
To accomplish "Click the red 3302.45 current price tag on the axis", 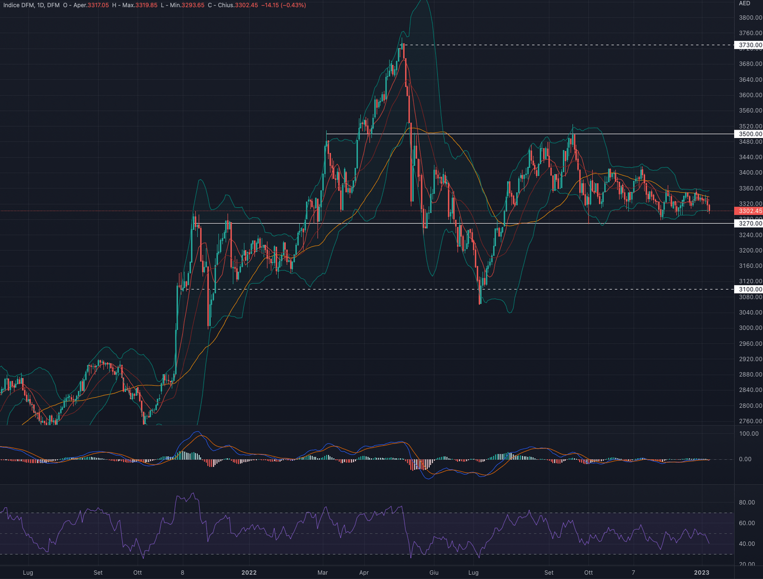I will point(749,211).
